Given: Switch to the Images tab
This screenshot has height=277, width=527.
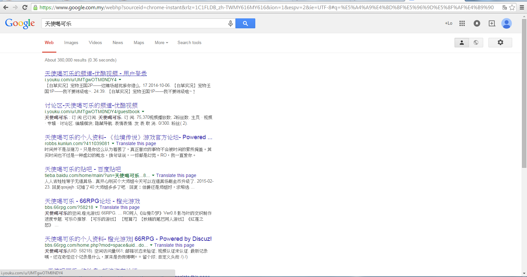Looking at the screenshot, I should (x=71, y=43).
